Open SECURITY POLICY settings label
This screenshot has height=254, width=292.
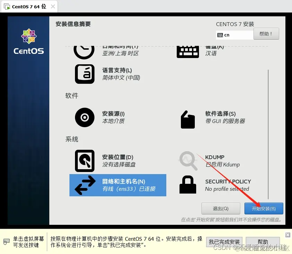[x=228, y=181]
